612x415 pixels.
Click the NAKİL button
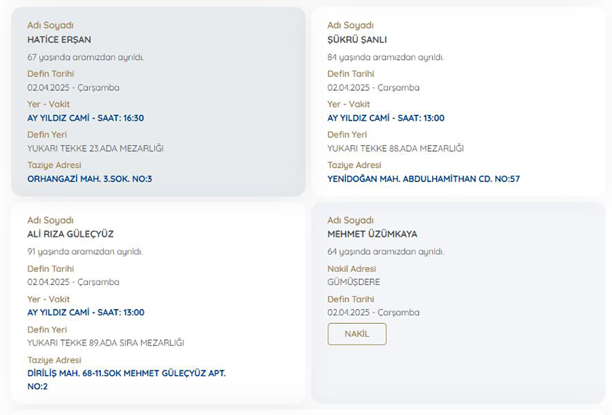[x=357, y=334]
